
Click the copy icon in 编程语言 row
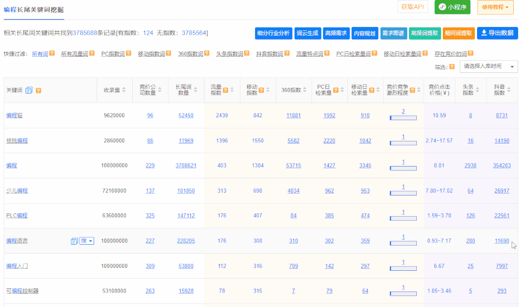click(74, 241)
